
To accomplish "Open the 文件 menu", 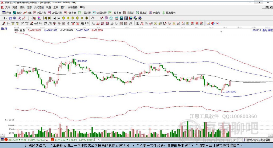I will tap(7, 7).
